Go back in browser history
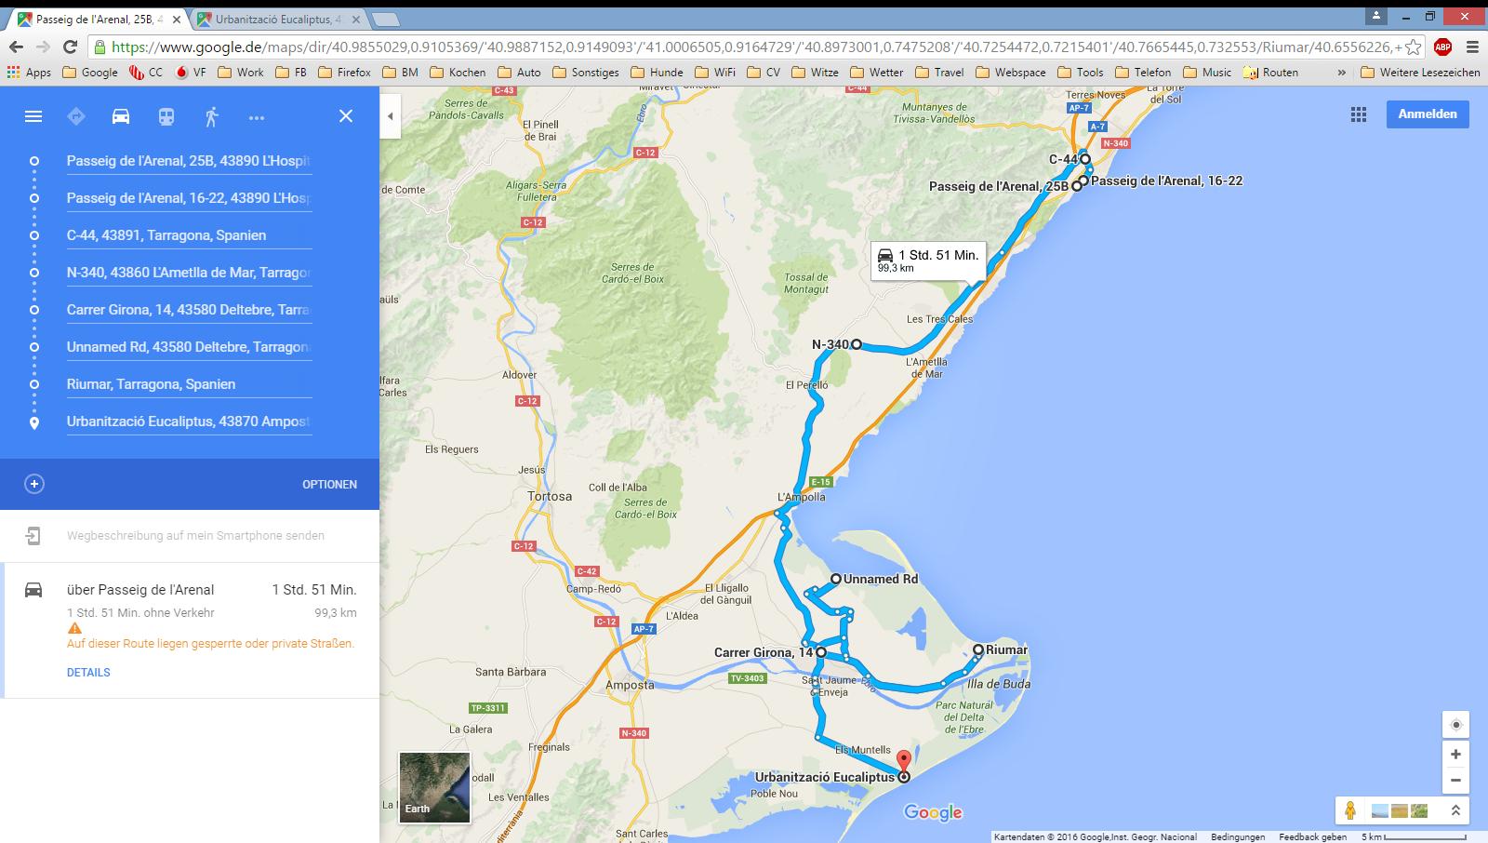 [16, 47]
